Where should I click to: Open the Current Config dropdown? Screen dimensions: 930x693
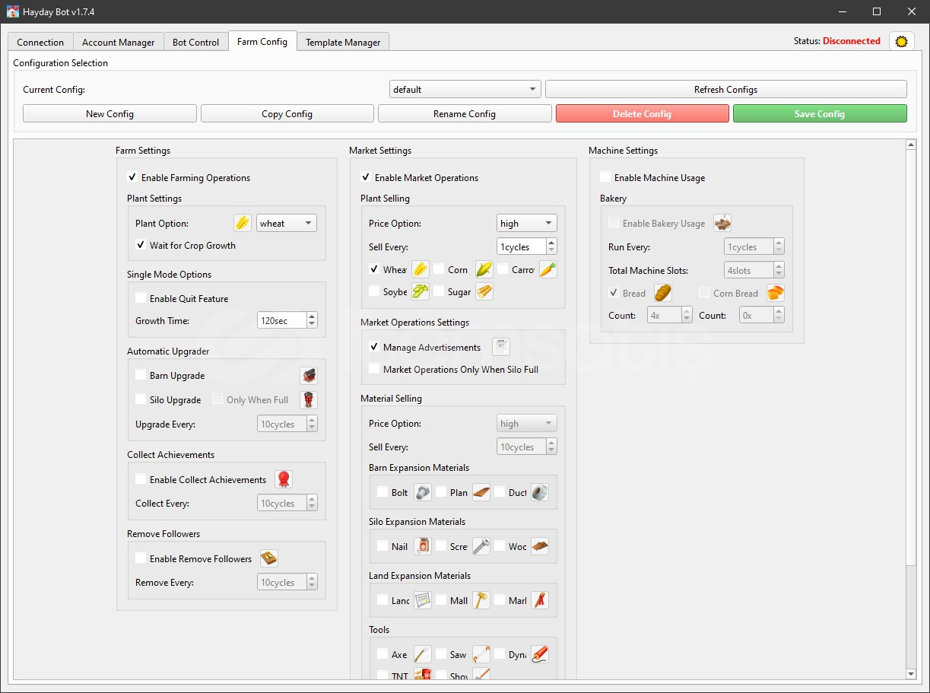465,90
